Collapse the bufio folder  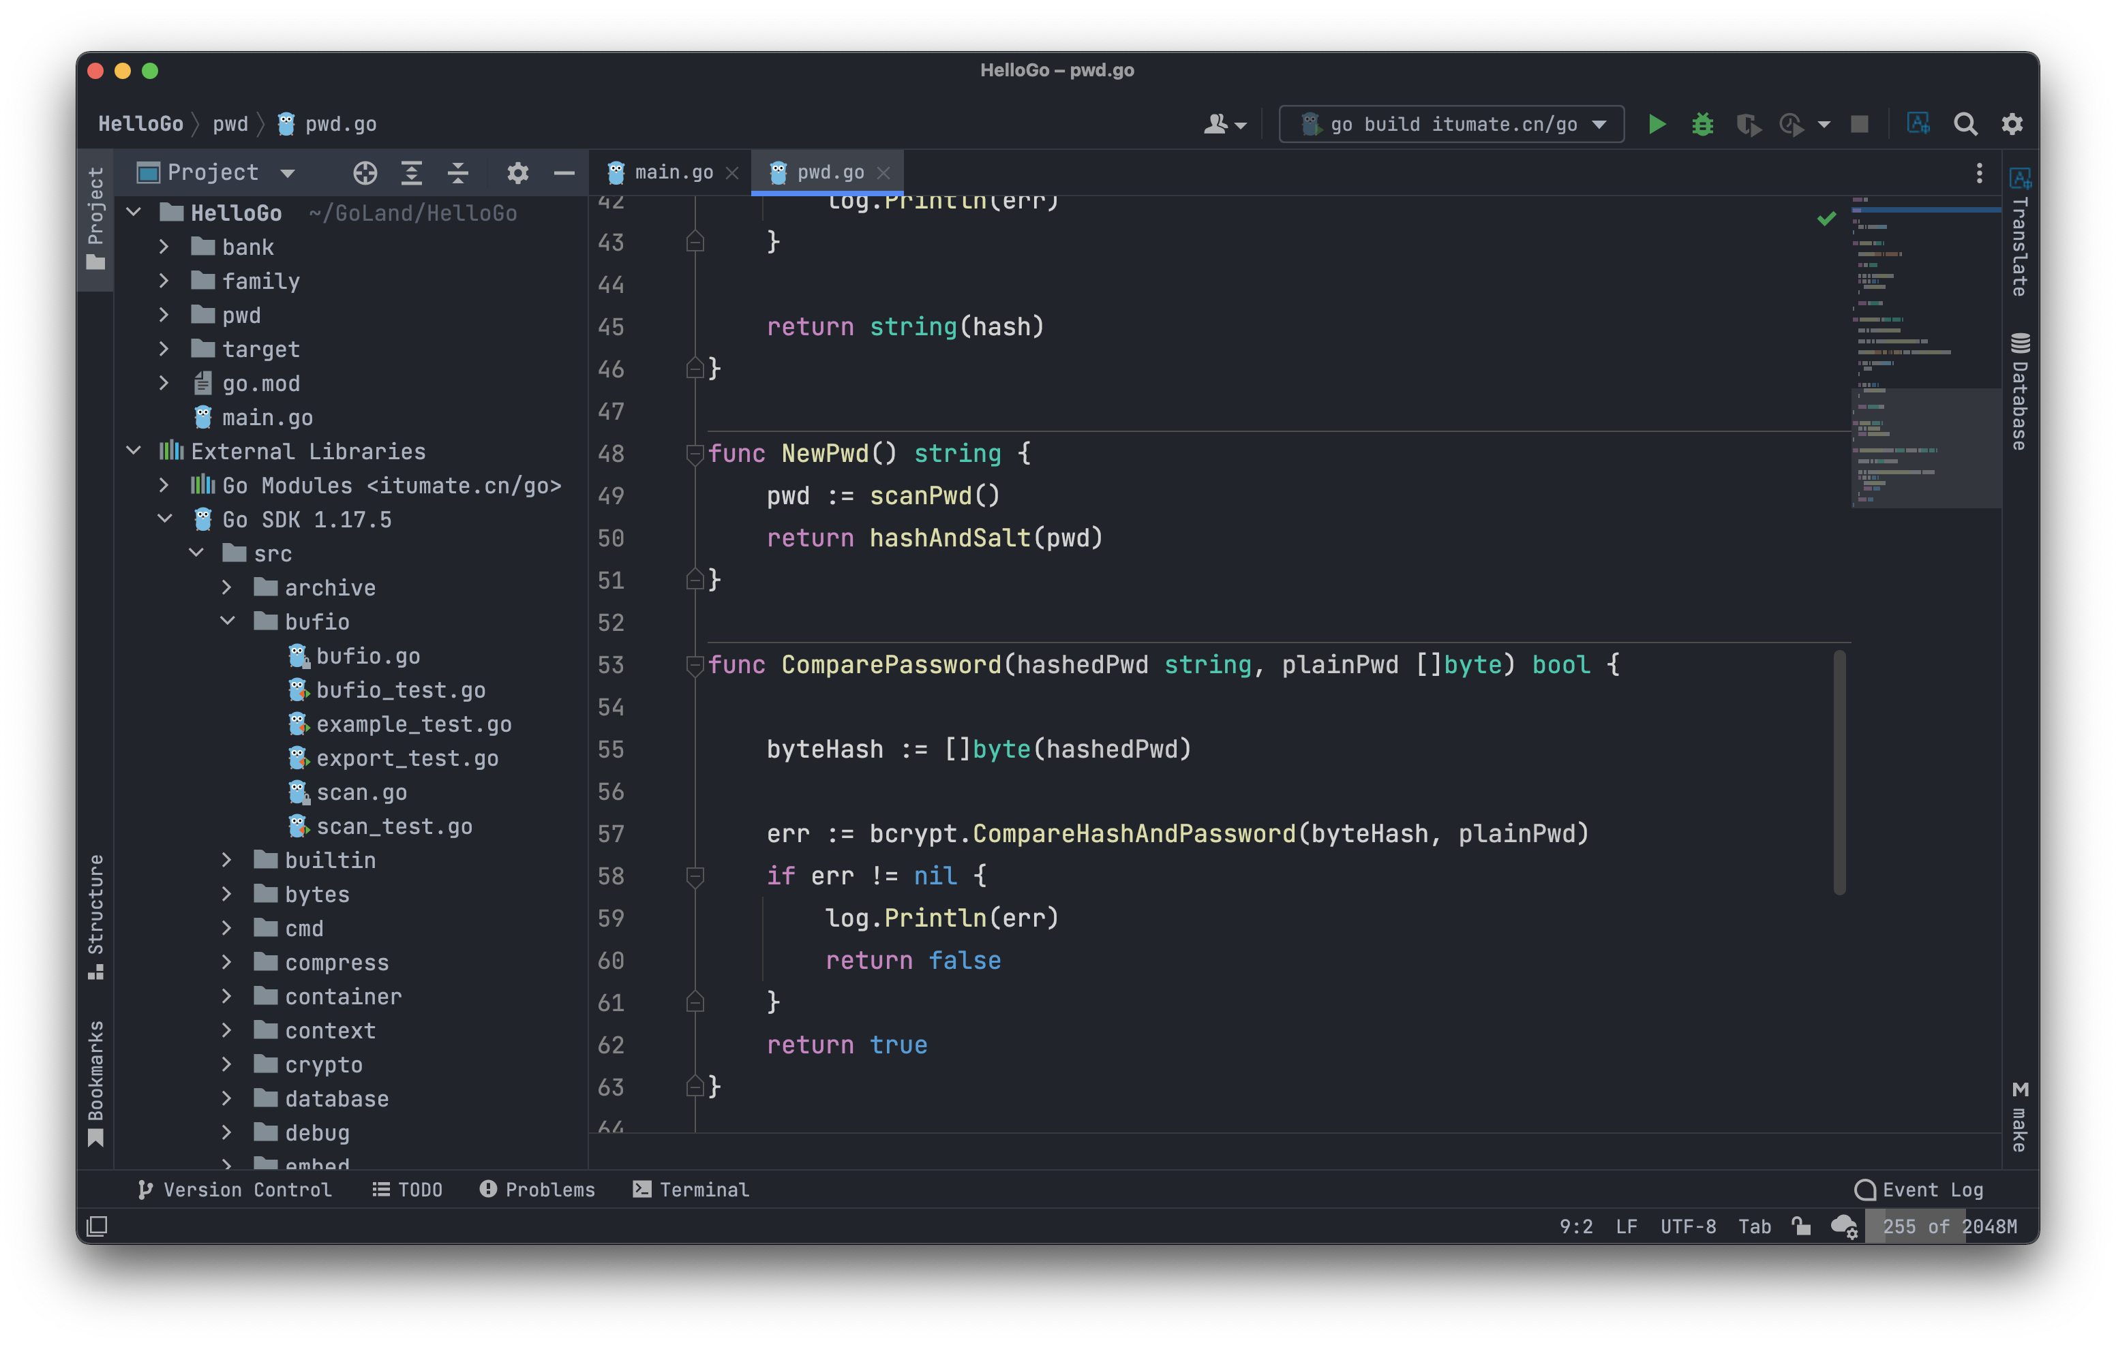[227, 621]
